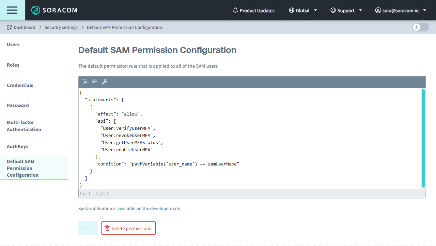Viewport: 436px width, 246px height.
Task: Click the Save button
Action: click(88, 228)
